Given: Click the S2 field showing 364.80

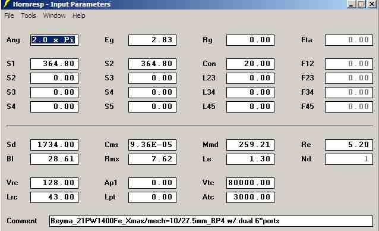Looking at the screenshot, I should 152,64.
